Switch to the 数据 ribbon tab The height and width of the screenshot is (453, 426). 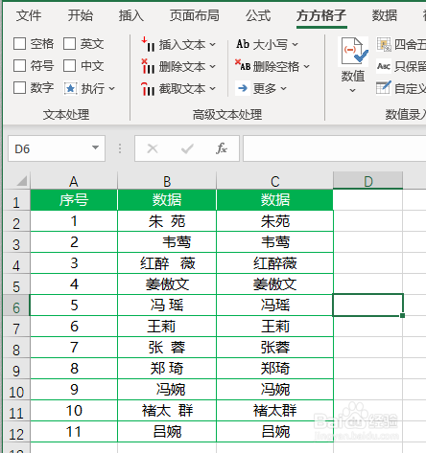pyautogui.click(x=385, y=15)
